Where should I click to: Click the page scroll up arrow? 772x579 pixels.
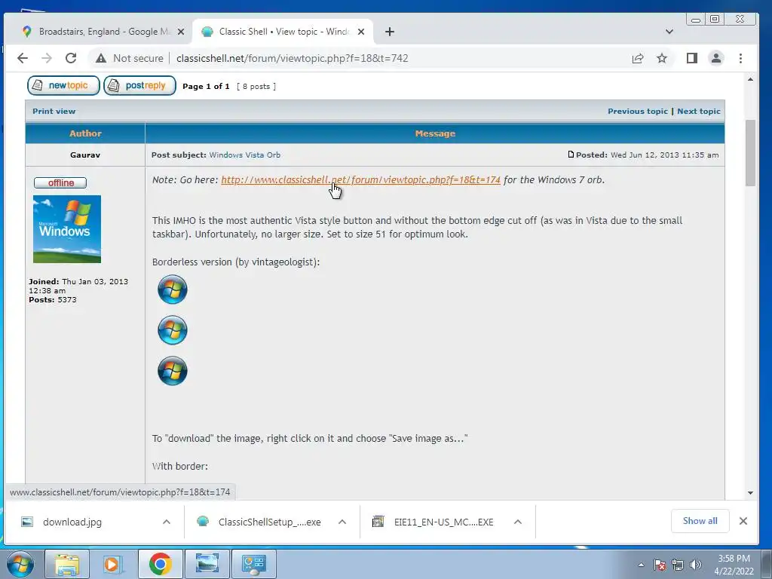[750, 79]
